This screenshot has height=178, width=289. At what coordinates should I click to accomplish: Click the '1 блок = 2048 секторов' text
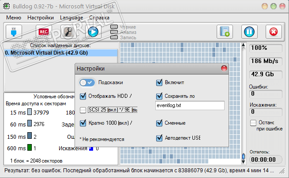[x=36, y=161]
